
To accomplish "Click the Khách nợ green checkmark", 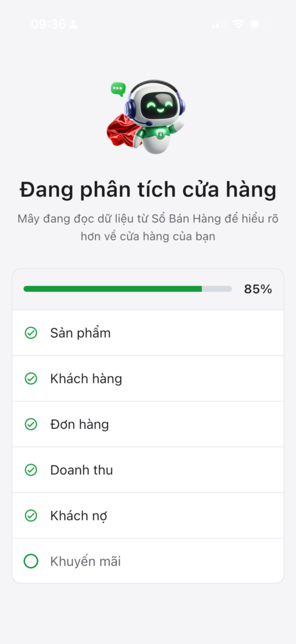I will 31,515.
